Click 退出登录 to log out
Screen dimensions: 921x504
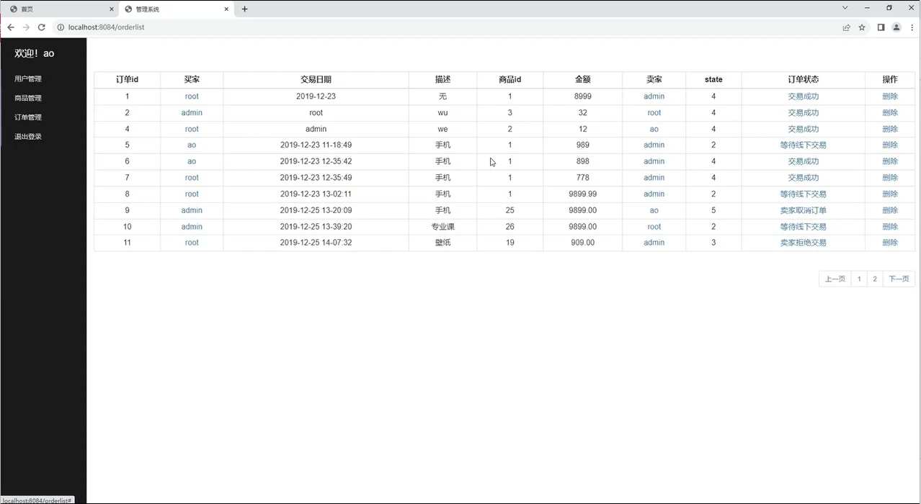point(28,137)
